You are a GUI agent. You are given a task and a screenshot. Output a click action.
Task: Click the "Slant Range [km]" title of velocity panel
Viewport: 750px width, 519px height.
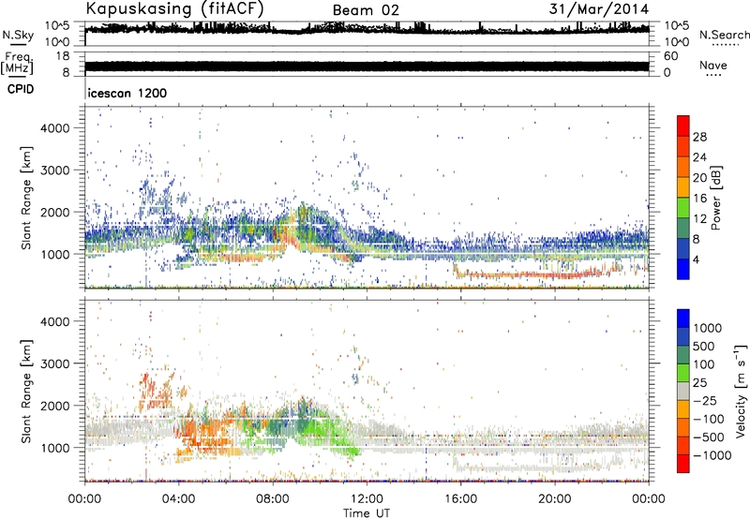coord(26,391)
